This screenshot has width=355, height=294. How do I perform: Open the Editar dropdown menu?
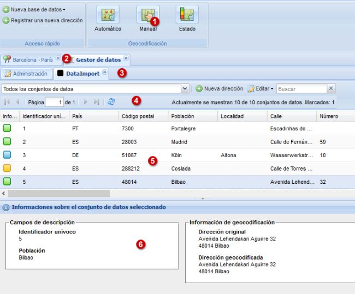[x=260, y=89]
